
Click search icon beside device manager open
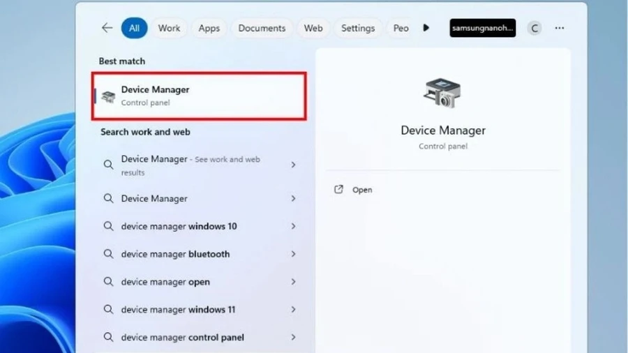[x=108, y=282]
